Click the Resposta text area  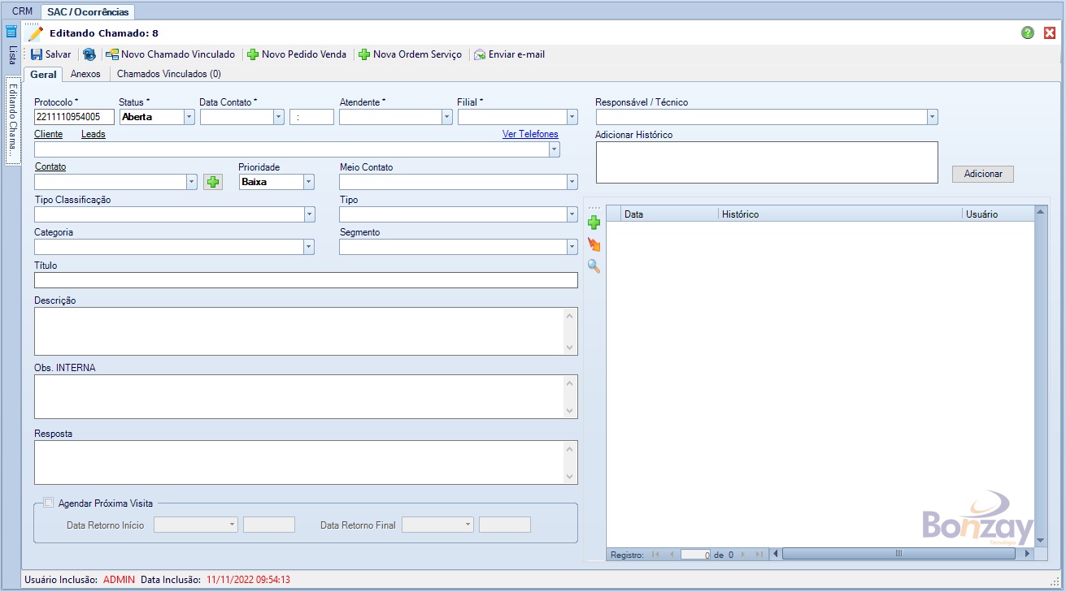click(x=306, y=463)
